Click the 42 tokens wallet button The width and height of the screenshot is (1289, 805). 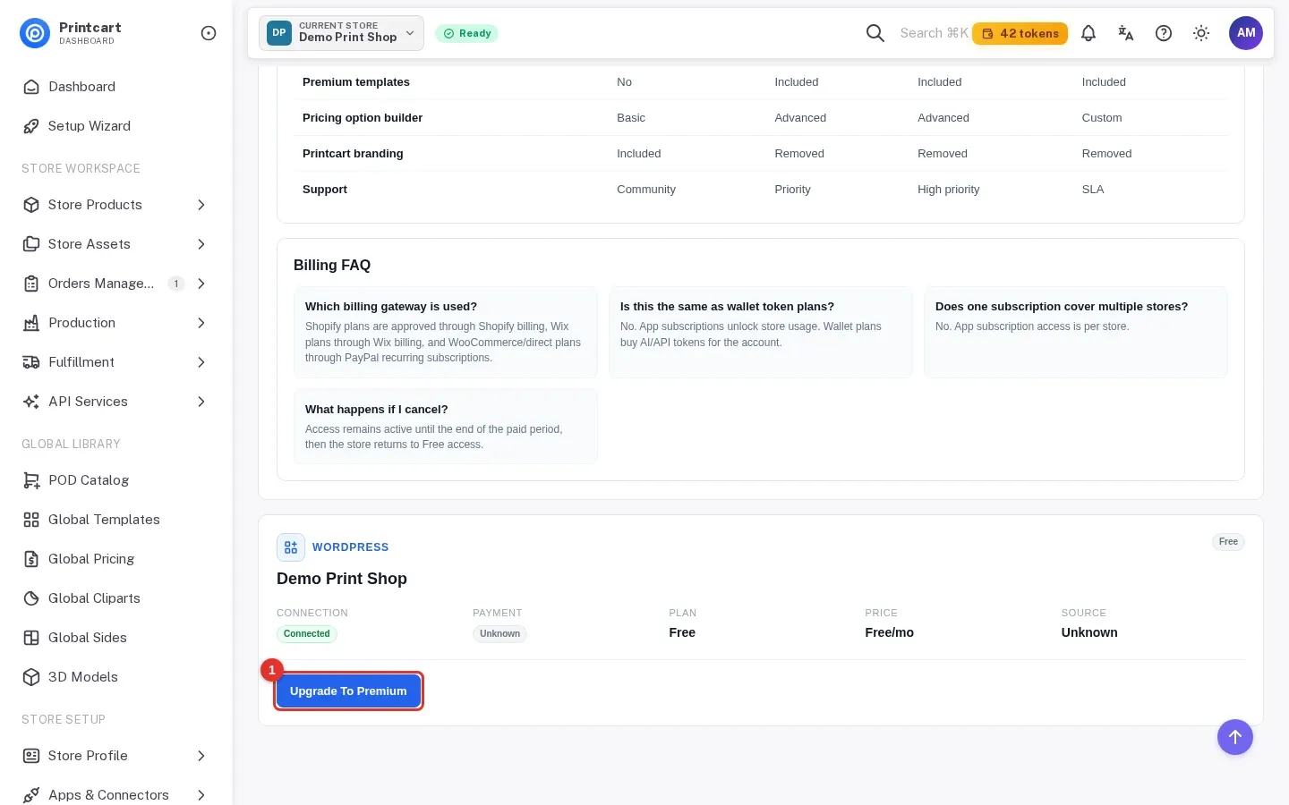1020,33
